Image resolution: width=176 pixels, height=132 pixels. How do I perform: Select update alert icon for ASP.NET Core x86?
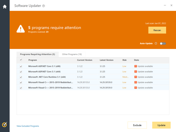coord(136,66)
